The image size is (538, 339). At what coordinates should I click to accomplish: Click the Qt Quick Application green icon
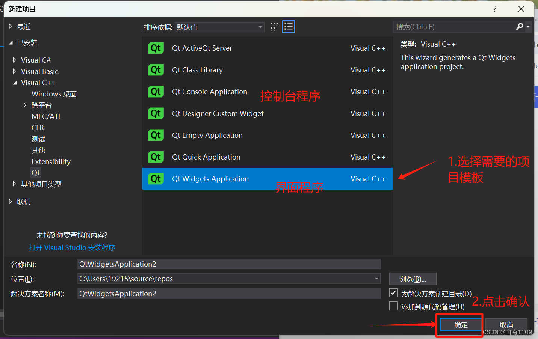coord(156,157)
